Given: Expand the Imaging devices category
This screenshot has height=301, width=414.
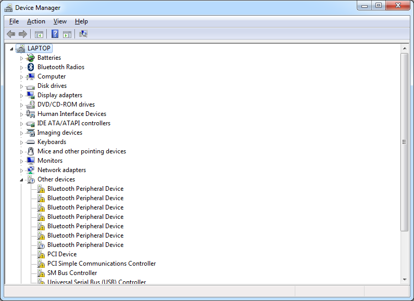Looking at the screenshot, I should click(x=22, y=133).
